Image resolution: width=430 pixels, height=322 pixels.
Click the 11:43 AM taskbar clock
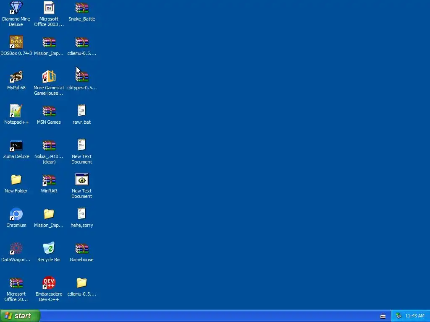414,316
